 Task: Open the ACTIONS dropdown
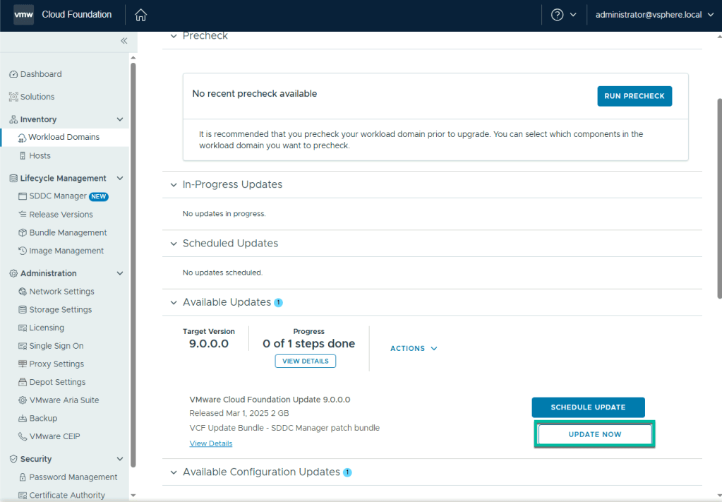tap(414, 348)
